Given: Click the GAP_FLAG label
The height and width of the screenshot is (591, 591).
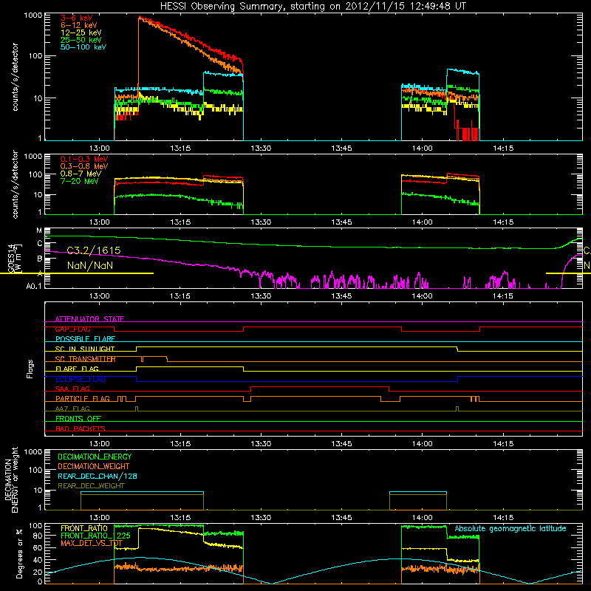Looking at the screenshot, I should pyautogui.click(x=72, y=329).
